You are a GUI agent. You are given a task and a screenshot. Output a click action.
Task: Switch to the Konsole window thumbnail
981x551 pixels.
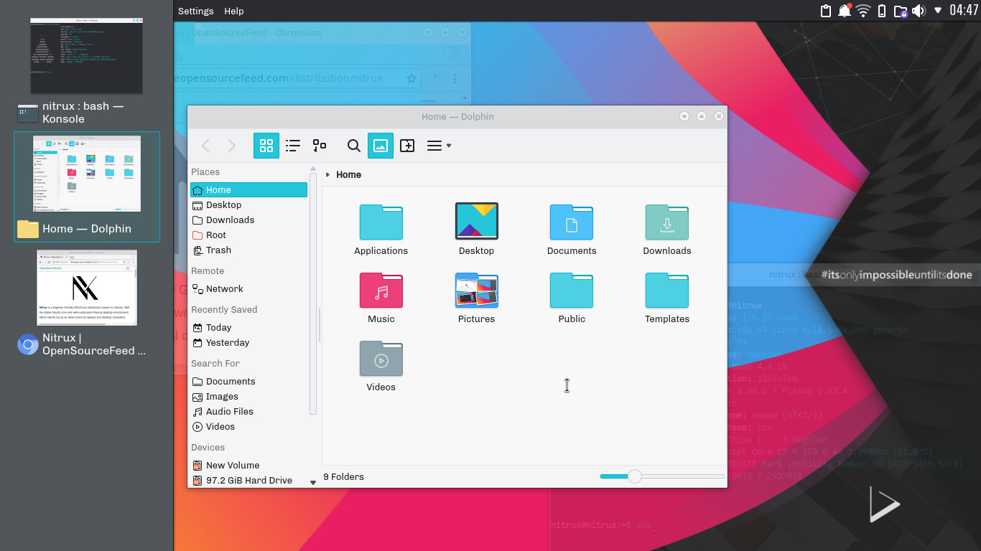(x=86, y=56)
